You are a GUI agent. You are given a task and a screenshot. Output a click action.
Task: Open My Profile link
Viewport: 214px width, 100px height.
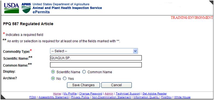[70, 94]
